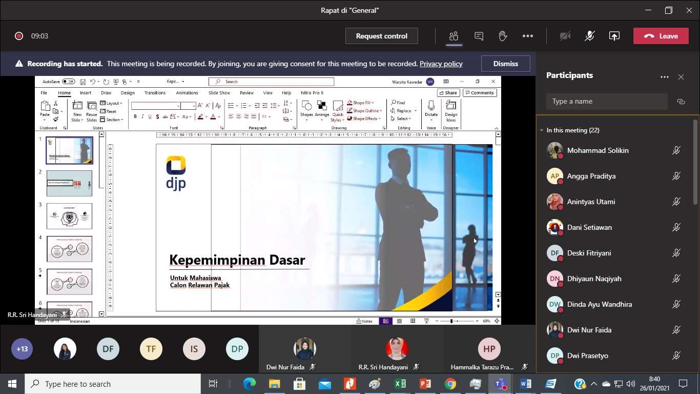This screenshot has width=700, height=394.
Task: Open the Participants panel more options
Action: pos(665,77)
